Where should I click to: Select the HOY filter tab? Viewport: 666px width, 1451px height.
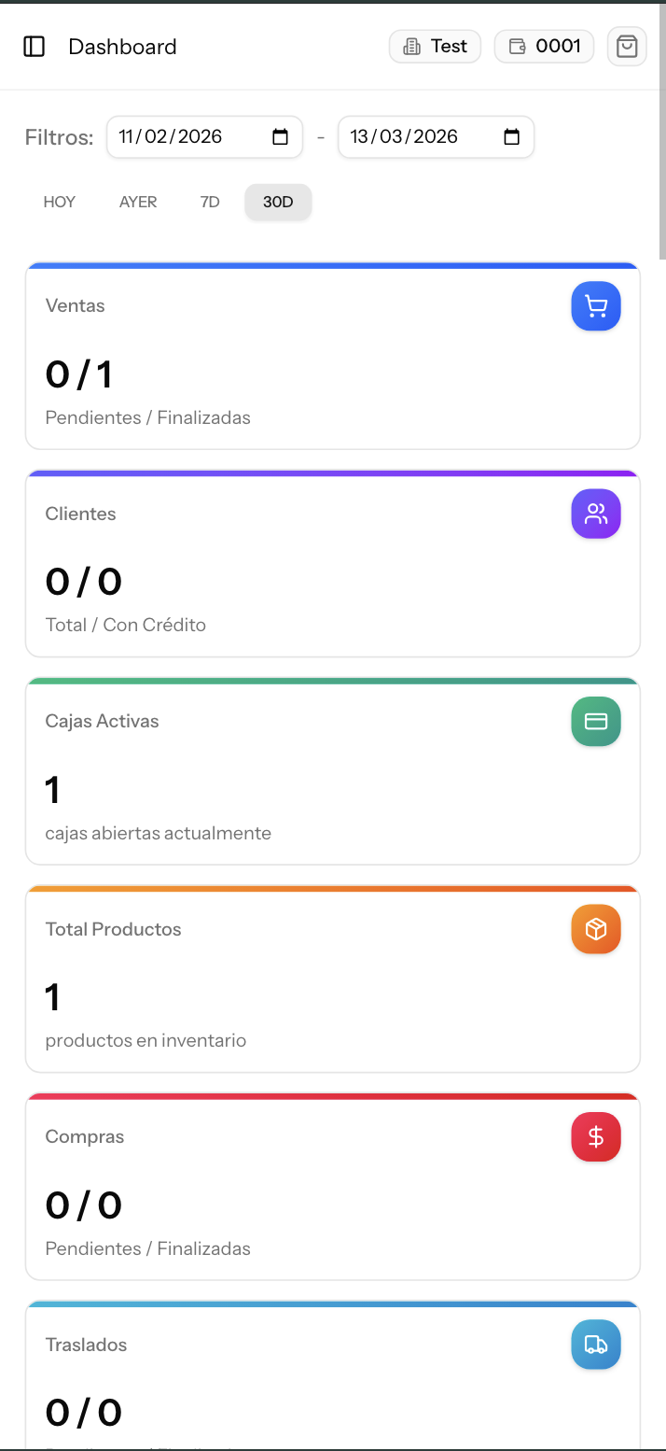click(x=60, y=202)
